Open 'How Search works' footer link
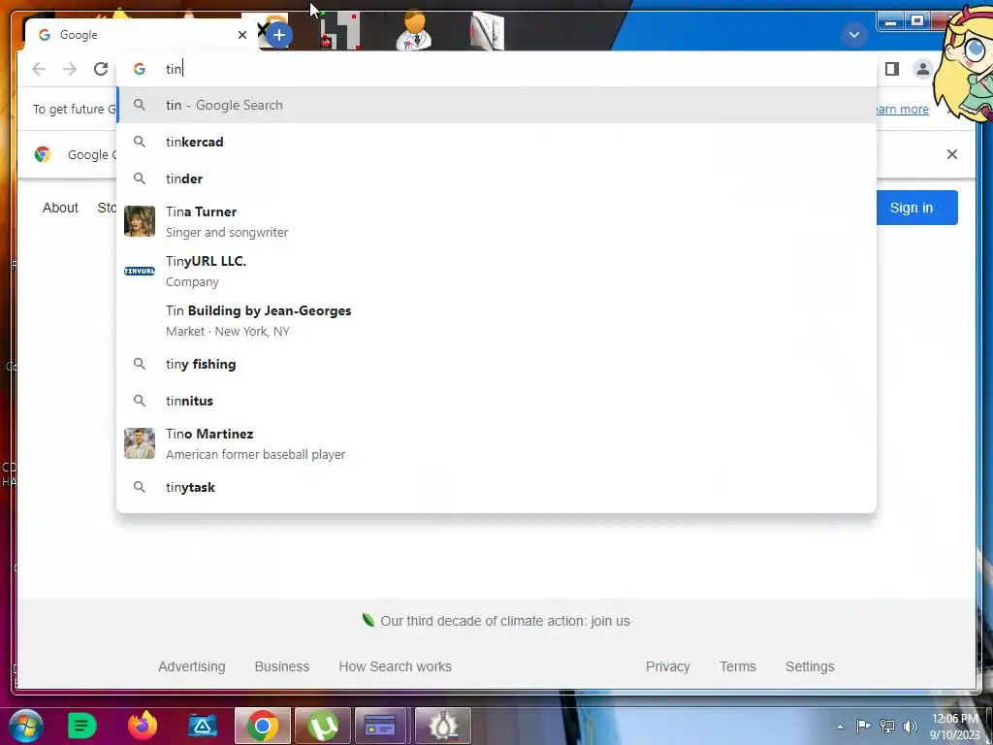The width and height of the screenshot is (993, 745). coord(396,666)
